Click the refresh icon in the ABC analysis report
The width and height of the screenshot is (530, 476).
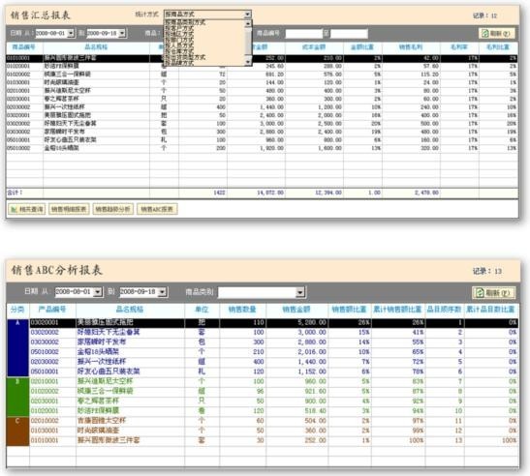(480, 293)
